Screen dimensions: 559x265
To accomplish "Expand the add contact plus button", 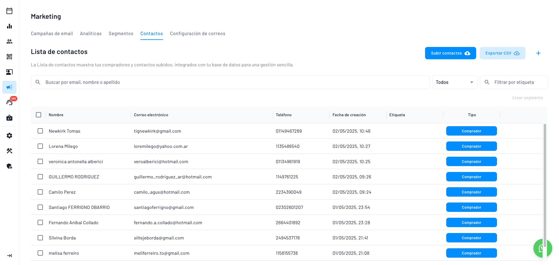I will tap(538, 53).
